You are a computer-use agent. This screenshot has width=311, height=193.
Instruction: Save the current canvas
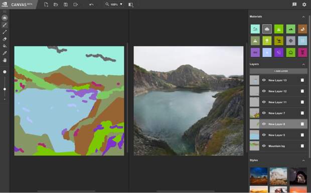coord(66,5)
